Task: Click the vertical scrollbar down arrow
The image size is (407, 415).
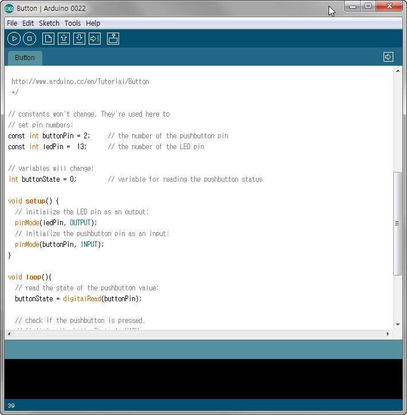Action: tap(398, 325)
